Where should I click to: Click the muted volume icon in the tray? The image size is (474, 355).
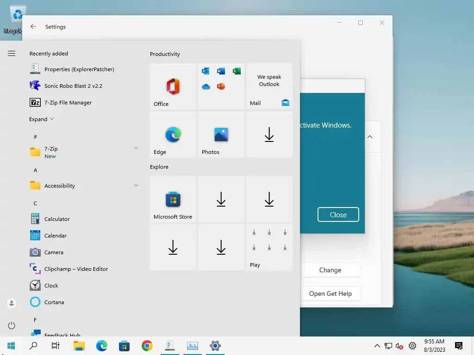[399, 346]
